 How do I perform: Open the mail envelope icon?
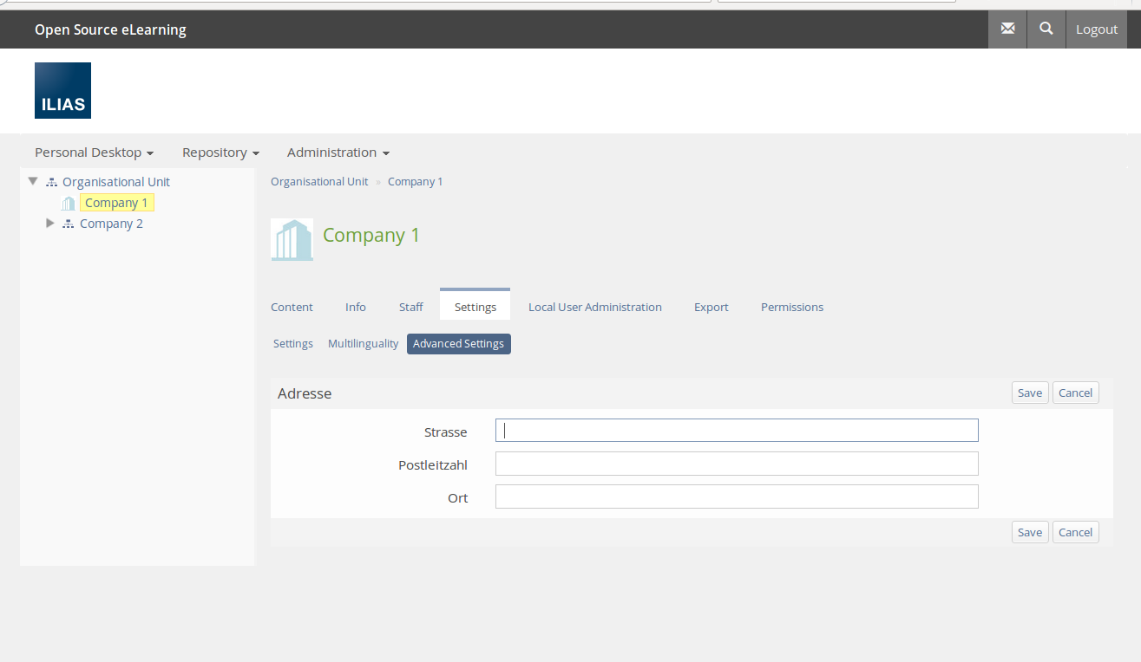[x=1007, y=29]
